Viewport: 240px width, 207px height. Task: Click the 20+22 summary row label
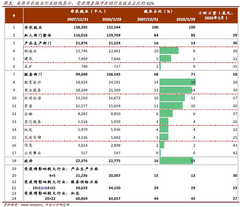pyautogui.click(x=37, y=198)
